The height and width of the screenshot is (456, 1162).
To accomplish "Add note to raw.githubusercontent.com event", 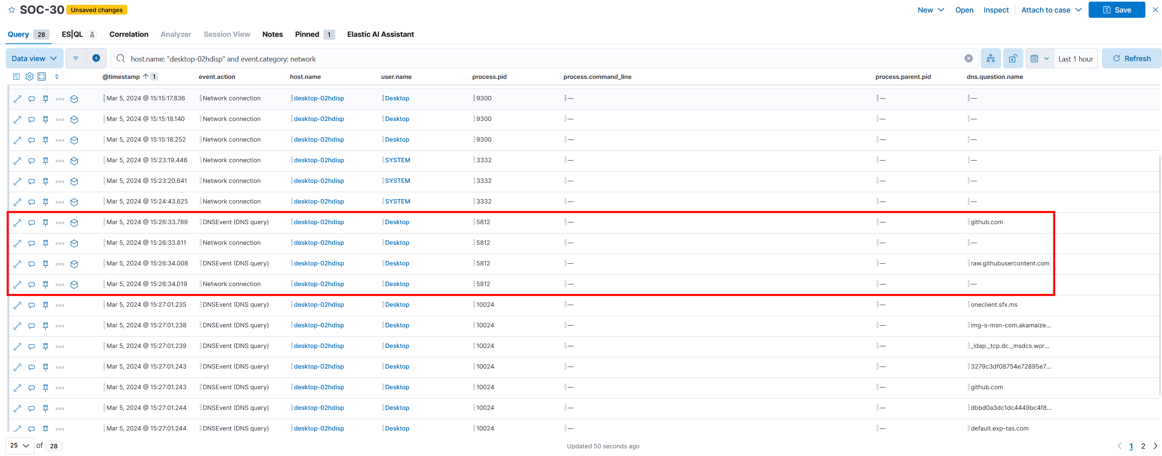I will tap(32, 264).
